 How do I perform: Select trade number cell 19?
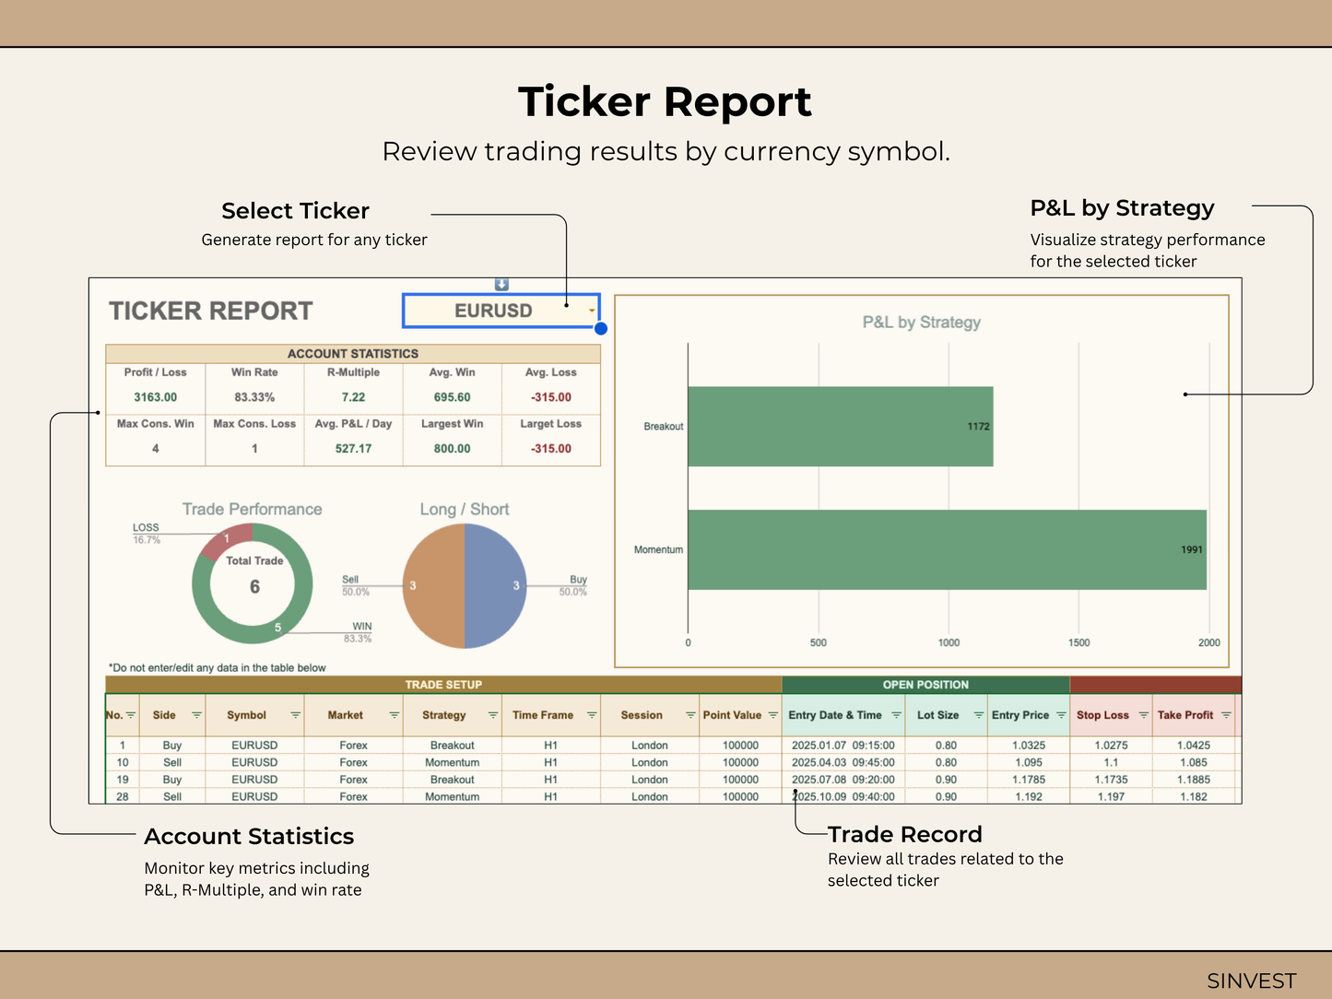[123, 780]
